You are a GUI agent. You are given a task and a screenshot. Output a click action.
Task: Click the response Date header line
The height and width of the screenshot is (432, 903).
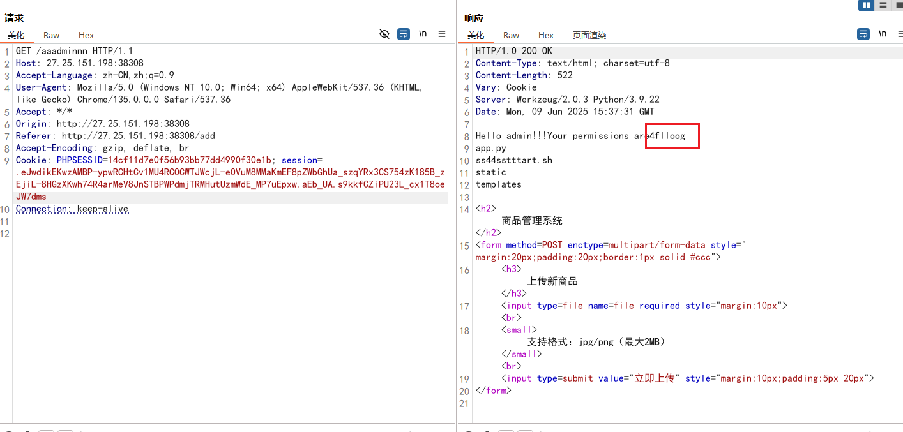565,112
